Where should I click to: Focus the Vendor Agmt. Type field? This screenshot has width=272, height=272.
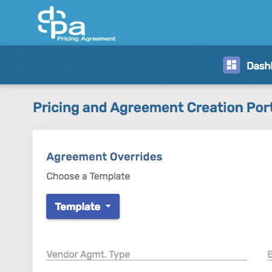click(146, 255)
